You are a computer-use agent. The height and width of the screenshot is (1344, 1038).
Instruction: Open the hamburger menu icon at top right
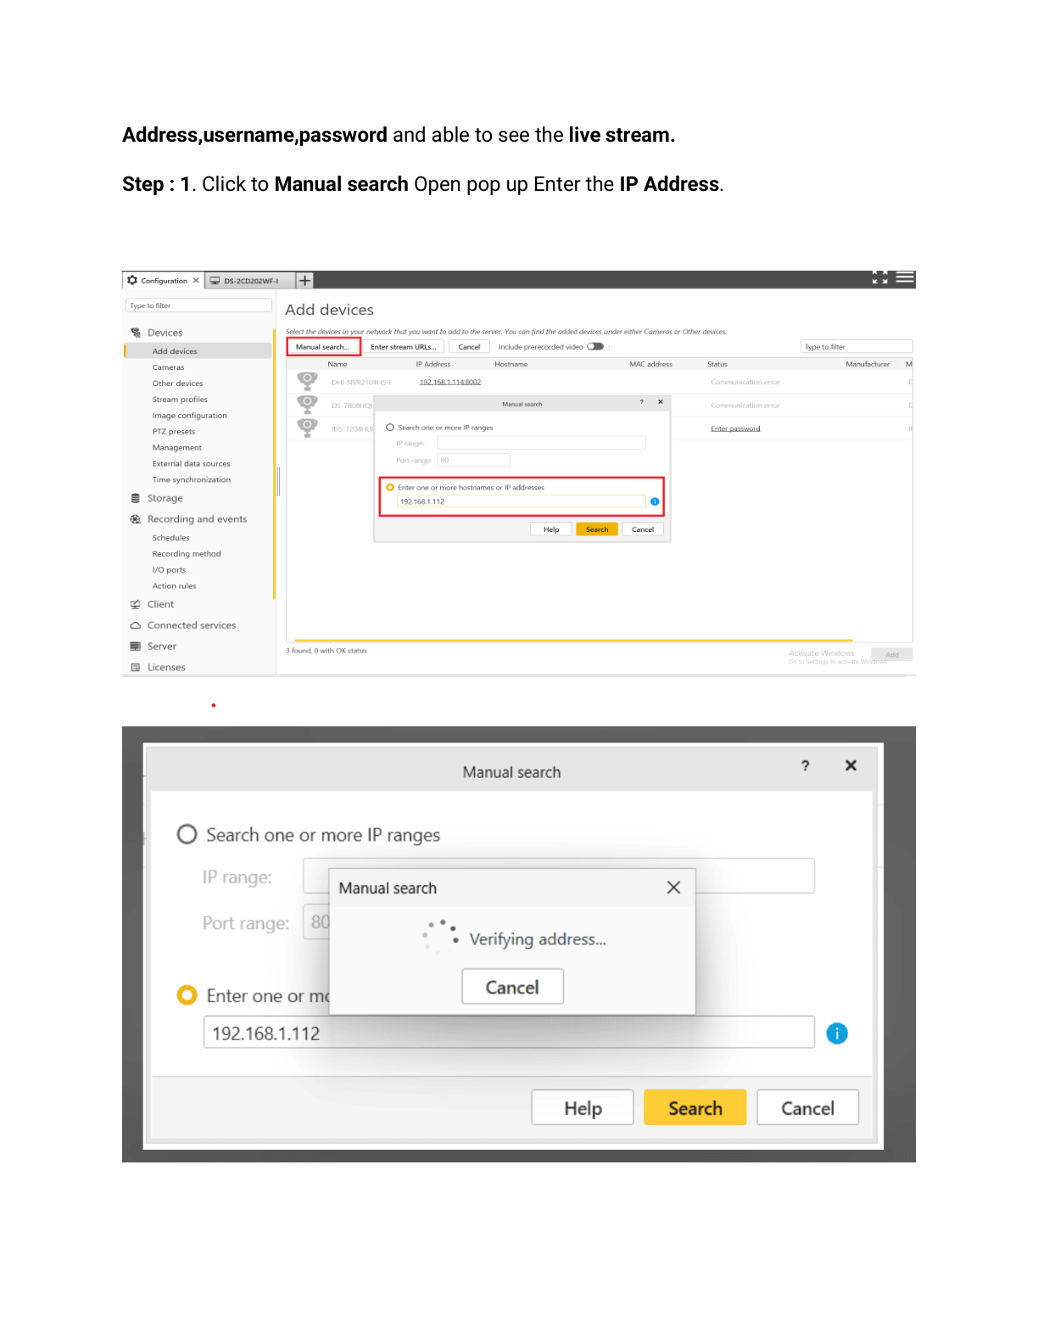pos(905,277)
